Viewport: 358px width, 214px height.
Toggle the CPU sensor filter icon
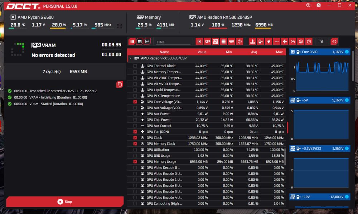click(199, 42)
